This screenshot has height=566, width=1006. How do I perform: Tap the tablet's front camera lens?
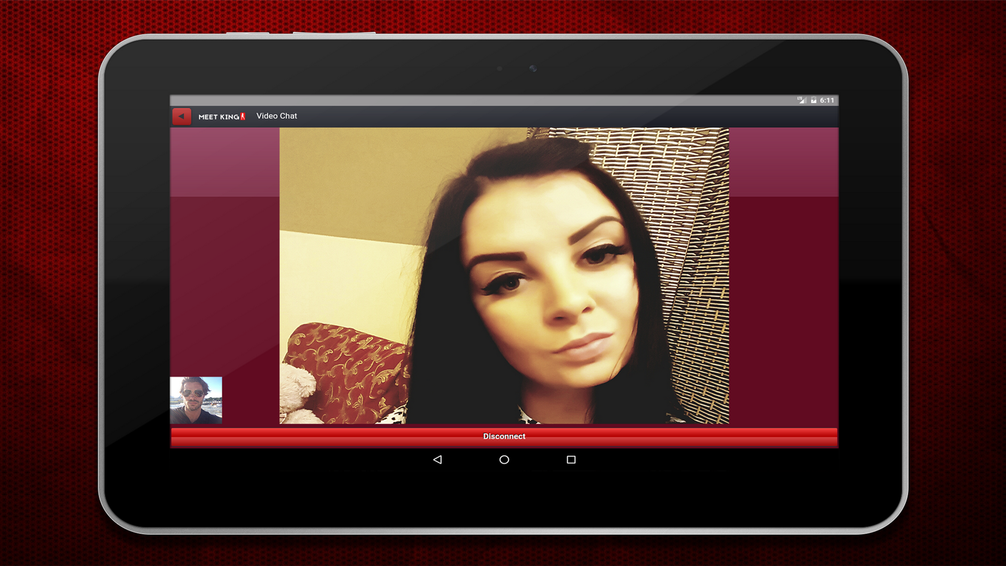(533, 68)
